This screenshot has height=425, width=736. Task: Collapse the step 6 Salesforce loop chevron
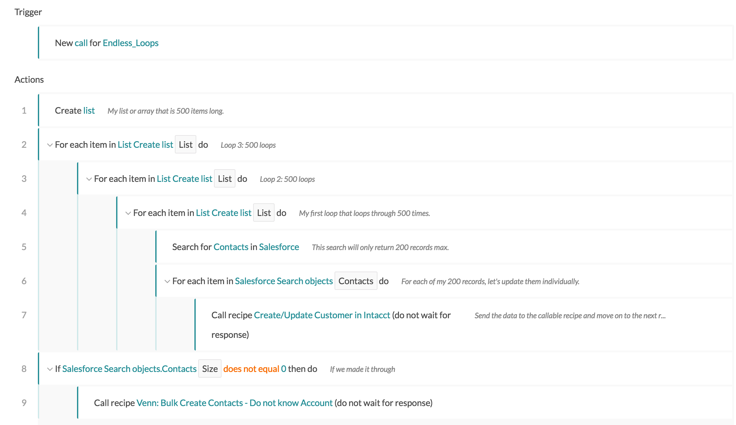point(167,281)
